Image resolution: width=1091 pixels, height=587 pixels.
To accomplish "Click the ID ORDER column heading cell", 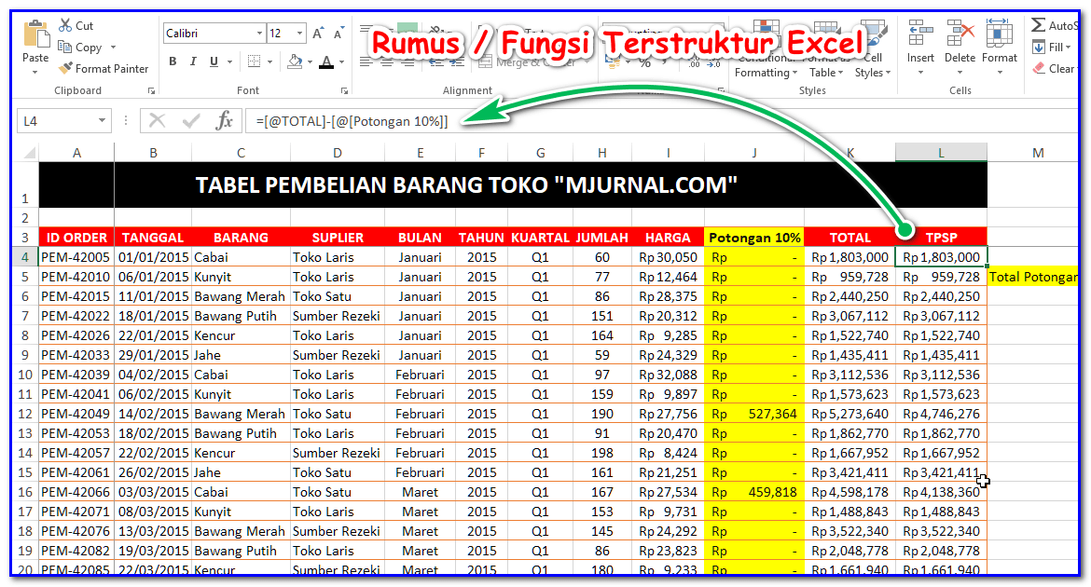I will [x=76, y=238].
